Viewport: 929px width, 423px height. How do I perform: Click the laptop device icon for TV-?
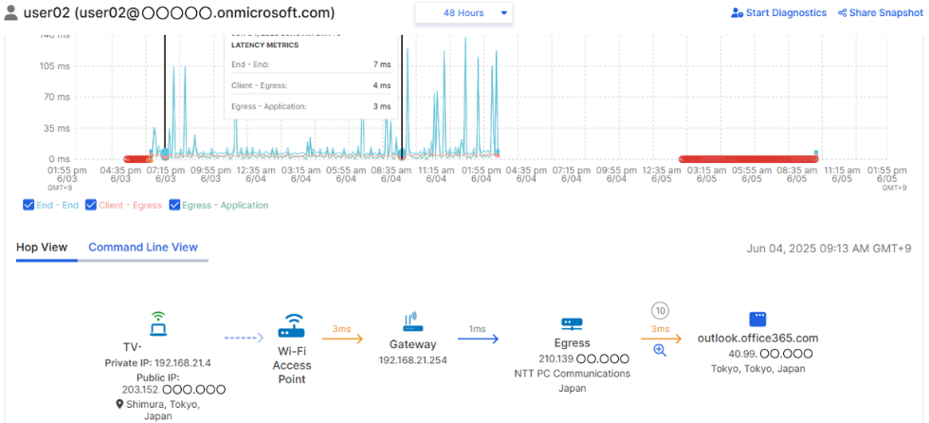[x=157, y=330]
